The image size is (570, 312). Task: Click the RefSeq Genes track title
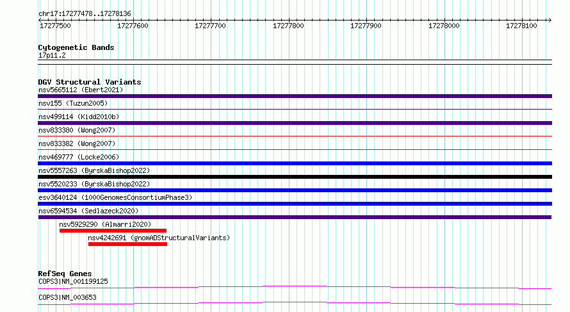tap(65, 274)
